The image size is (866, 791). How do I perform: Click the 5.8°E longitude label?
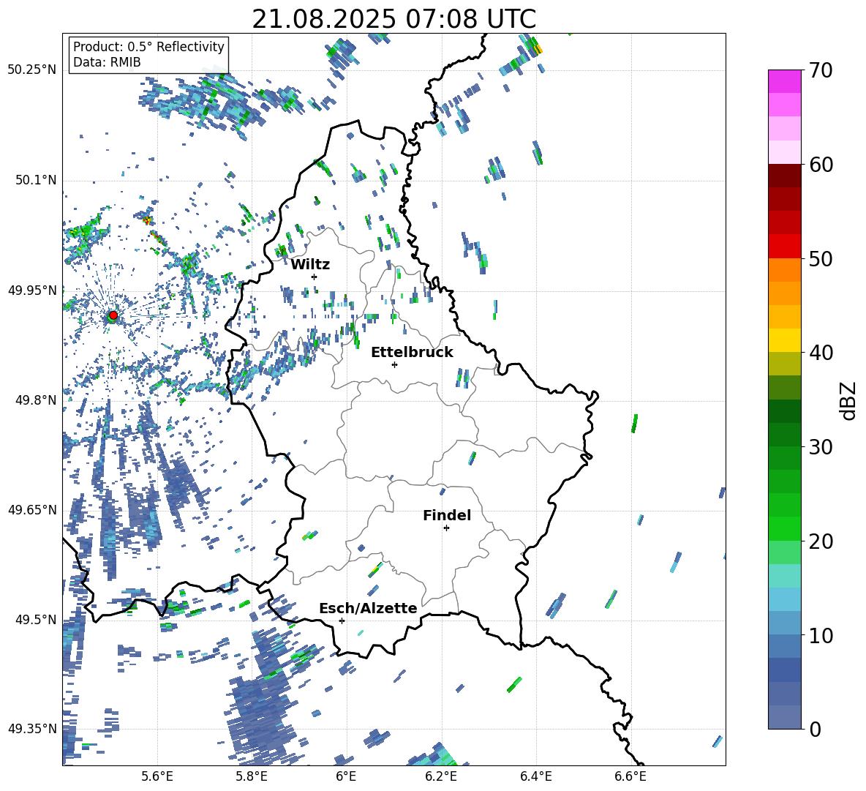[252, 776]
